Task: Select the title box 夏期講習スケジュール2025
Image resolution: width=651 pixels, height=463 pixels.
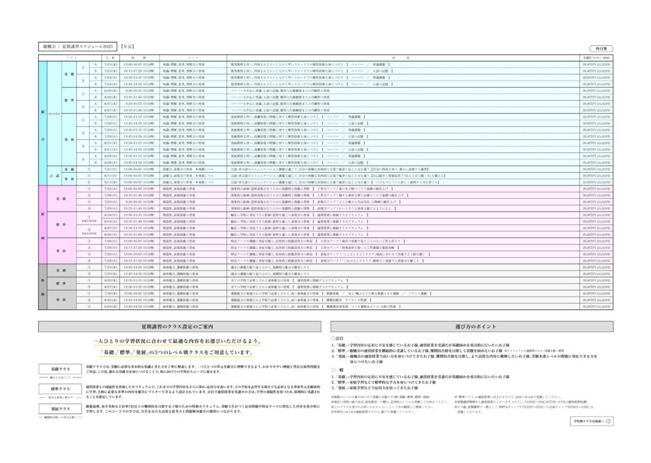Action: [x=78, y=46]
